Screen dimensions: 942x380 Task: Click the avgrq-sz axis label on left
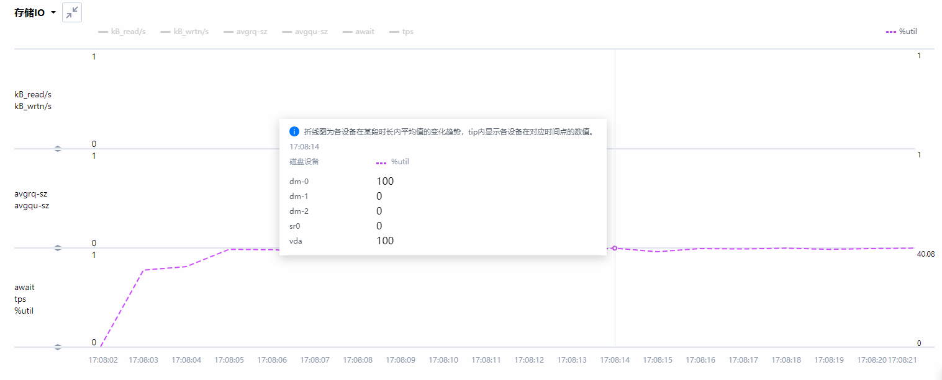coord(31,193)
